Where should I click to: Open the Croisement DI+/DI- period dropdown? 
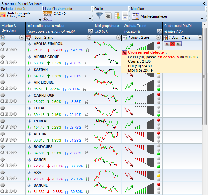(x=200, y=38)
